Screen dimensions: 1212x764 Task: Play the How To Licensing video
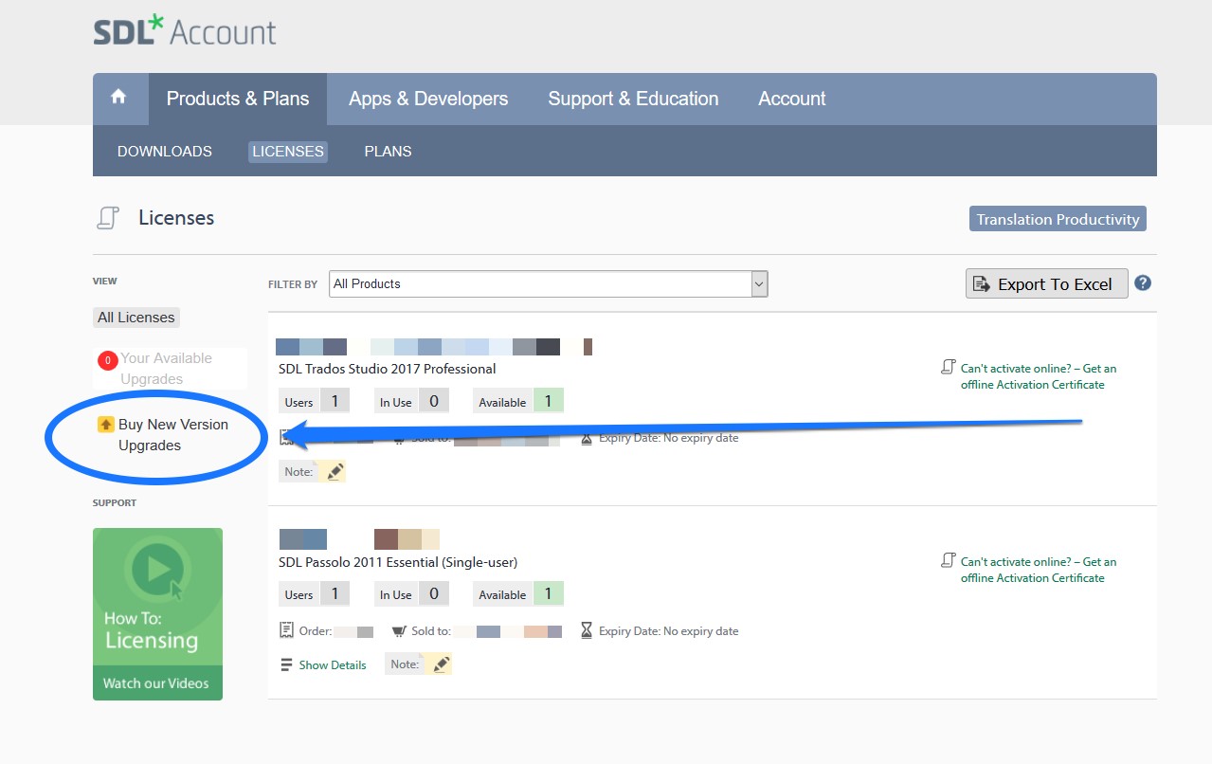tap(157, 569)
